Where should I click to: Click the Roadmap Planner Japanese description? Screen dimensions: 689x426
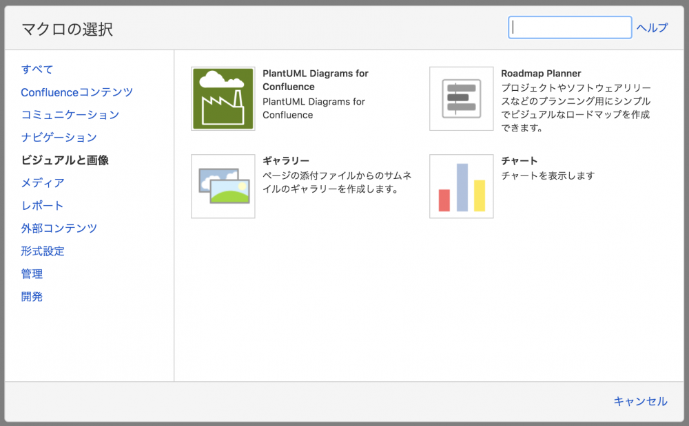(x=576, y=108)
